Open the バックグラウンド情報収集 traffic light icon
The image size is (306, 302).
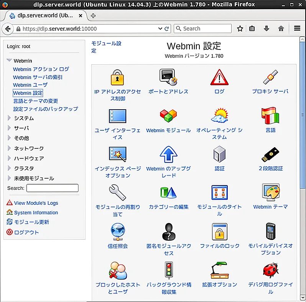[x=169, y=270]
